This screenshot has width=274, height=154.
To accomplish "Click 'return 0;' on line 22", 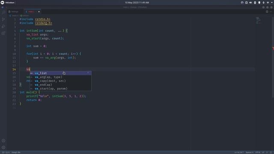I will pos(34,100).
